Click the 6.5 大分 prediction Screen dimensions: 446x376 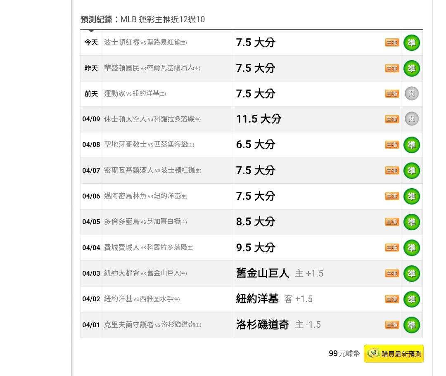click(x=256, y=144)
